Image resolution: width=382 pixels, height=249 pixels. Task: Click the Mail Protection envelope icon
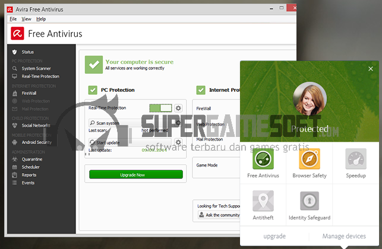coord(15,108)
